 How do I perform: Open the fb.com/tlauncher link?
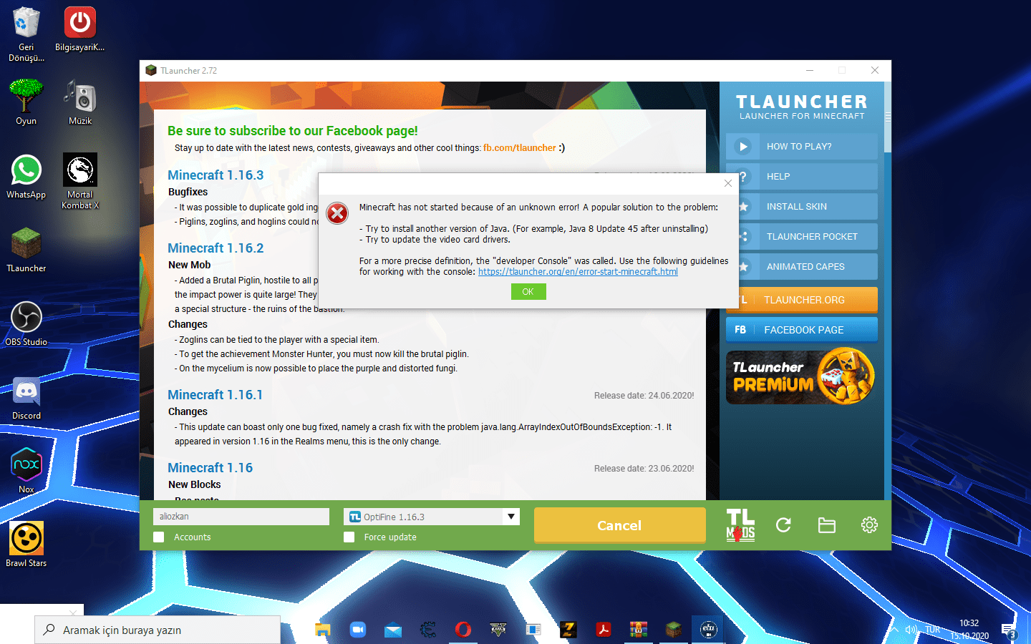tap(519, 148)
